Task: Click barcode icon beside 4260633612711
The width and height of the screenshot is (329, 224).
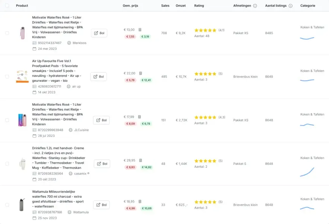Action: pyautogui.click(x=34, y=87)
